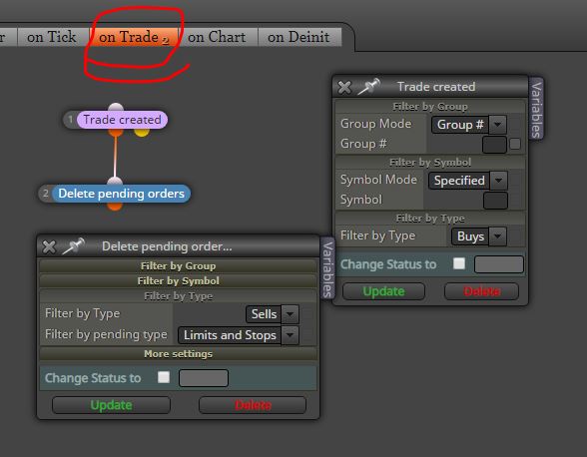Image resolution: width=587 pixels, height=457 pixels.
Task: Collapse Filter by Symbol in Trade created panel
Action: [x=430, y=163]
